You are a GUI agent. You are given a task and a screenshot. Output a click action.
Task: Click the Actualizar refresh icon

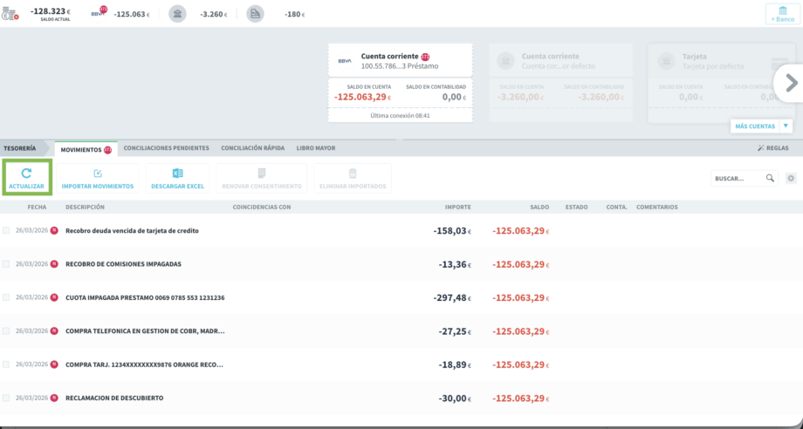[x=26, y=174]
